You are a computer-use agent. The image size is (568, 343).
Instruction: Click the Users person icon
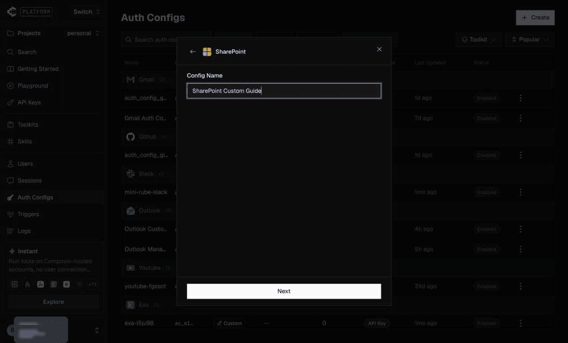(x=11, y=164)
